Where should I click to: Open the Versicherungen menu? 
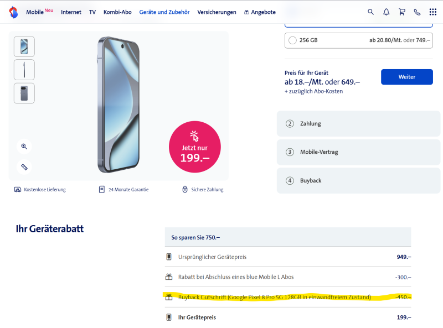217,12
